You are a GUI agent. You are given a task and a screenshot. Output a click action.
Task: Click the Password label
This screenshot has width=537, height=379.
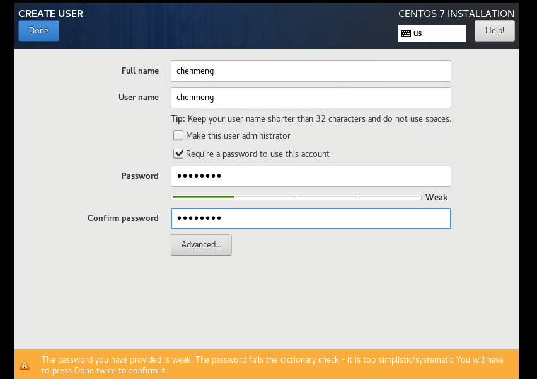pyautogui.click(x=140, y=176)
